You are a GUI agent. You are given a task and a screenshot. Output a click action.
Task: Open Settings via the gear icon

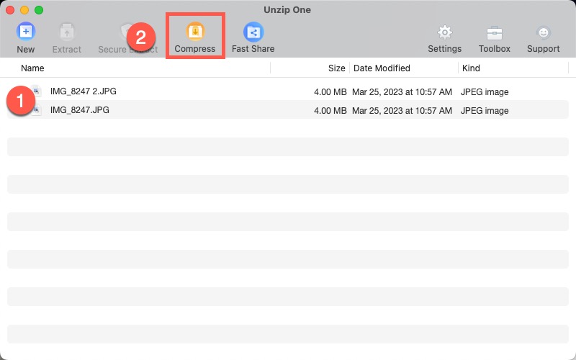[444, 32]
